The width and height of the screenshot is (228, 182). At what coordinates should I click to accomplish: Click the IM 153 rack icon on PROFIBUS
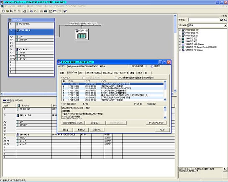coord(82,34)
